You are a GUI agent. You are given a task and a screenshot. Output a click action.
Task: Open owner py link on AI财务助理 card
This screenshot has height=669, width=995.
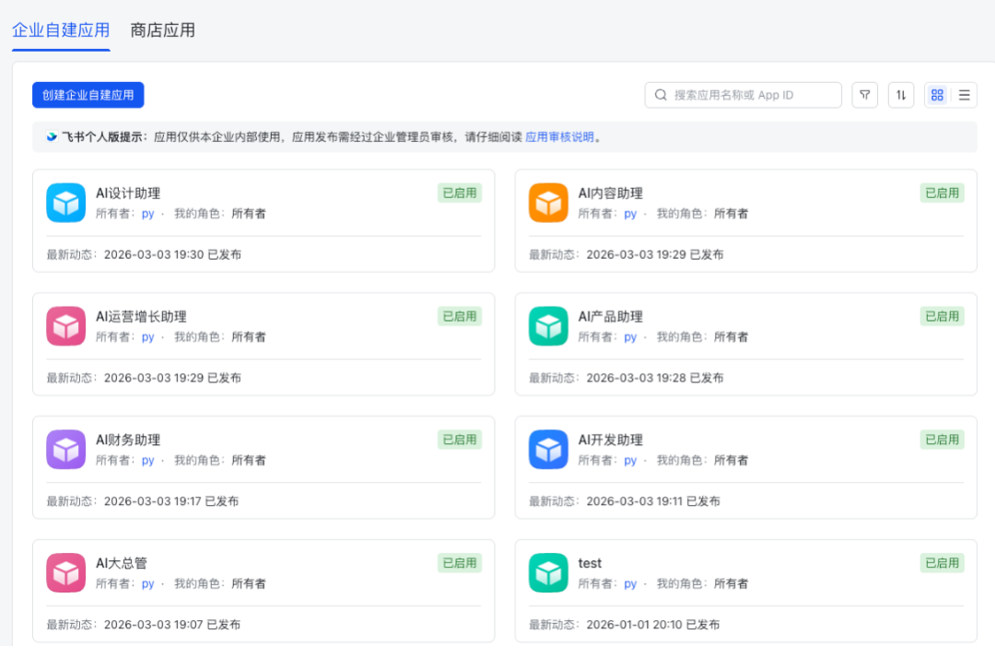(x=147, y=460)
